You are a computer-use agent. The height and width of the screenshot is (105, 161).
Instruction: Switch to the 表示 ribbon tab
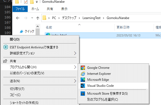tap(64, 9)
